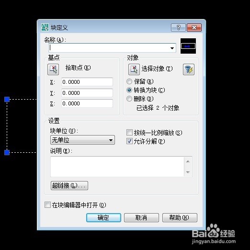Click the Z coordinate field showing 0.0000
The image size is (250, 250).
[87, 103]
